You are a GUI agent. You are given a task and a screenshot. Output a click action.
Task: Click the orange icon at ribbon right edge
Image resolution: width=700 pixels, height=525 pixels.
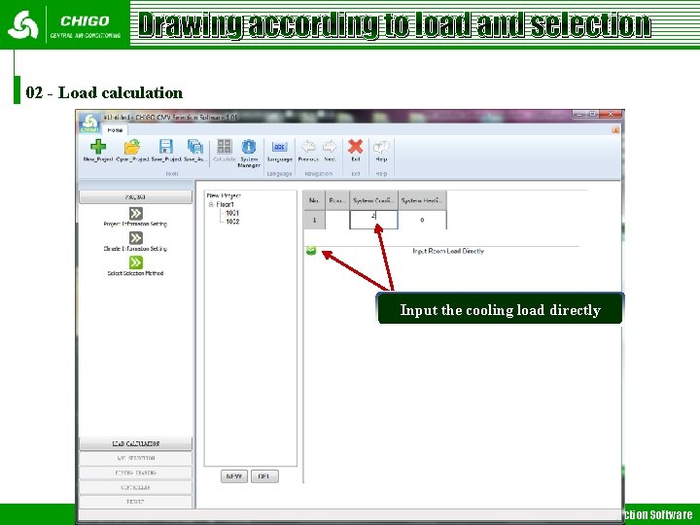[x=615, y=129]
